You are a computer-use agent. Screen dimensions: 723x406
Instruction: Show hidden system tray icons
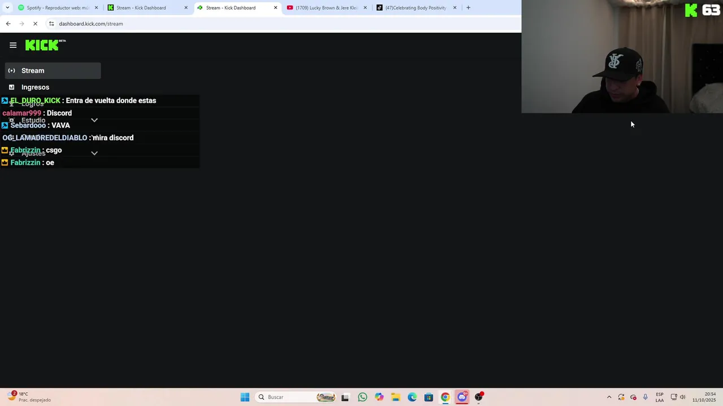[x=609, y=397]
